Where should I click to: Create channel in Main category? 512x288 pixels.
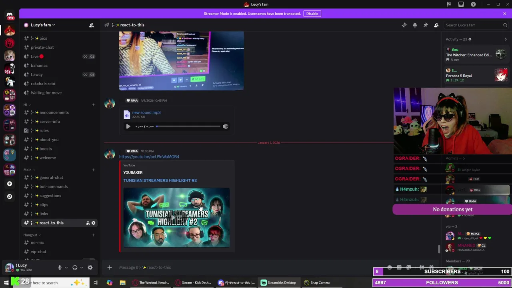(x=93, y=170)
